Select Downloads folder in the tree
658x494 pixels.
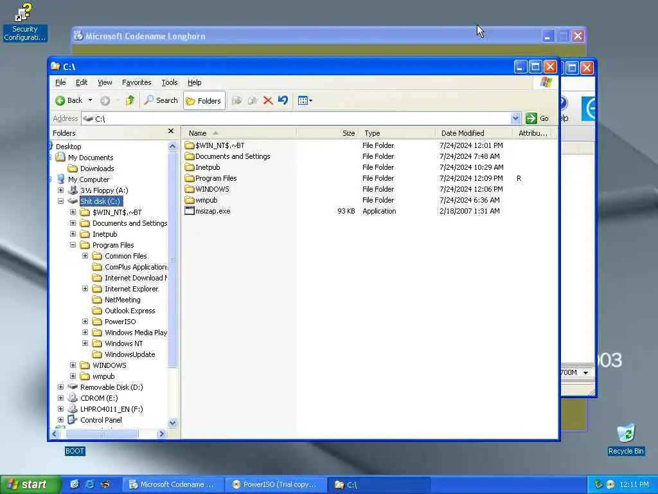(97, 169)
